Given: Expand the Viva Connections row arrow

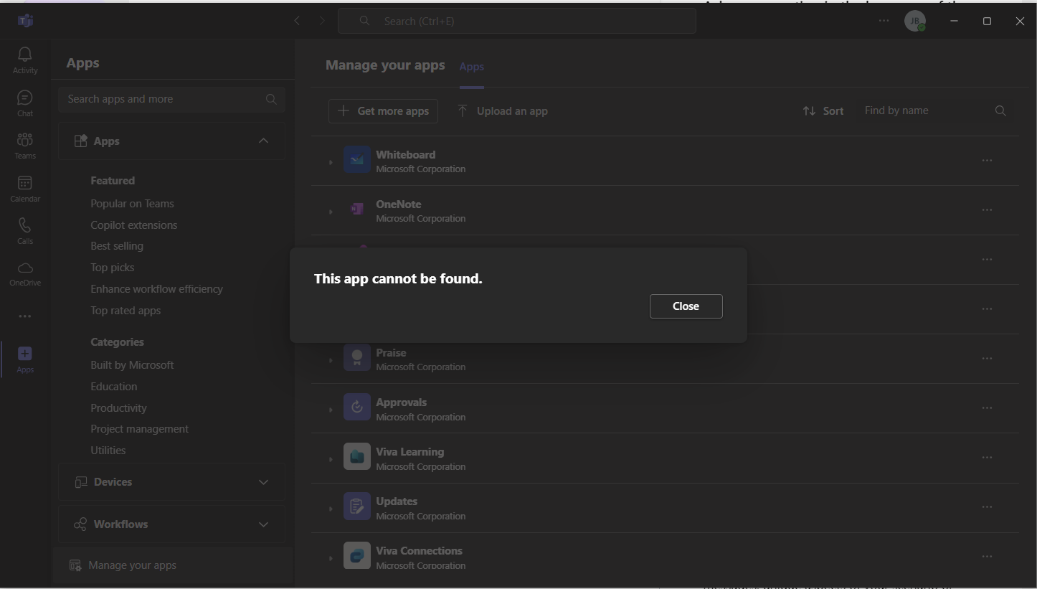Looking at the screenshot, I should pos(331,558).
